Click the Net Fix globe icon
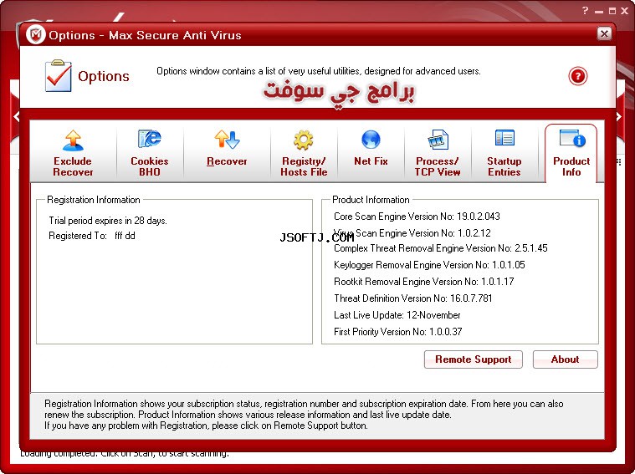This screenshot has height=474, width=635. click(371, 140)
